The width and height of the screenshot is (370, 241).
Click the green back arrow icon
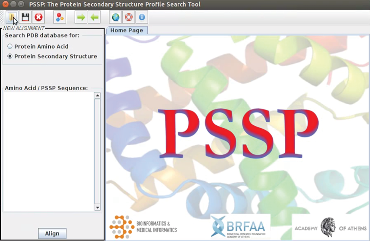94,17
